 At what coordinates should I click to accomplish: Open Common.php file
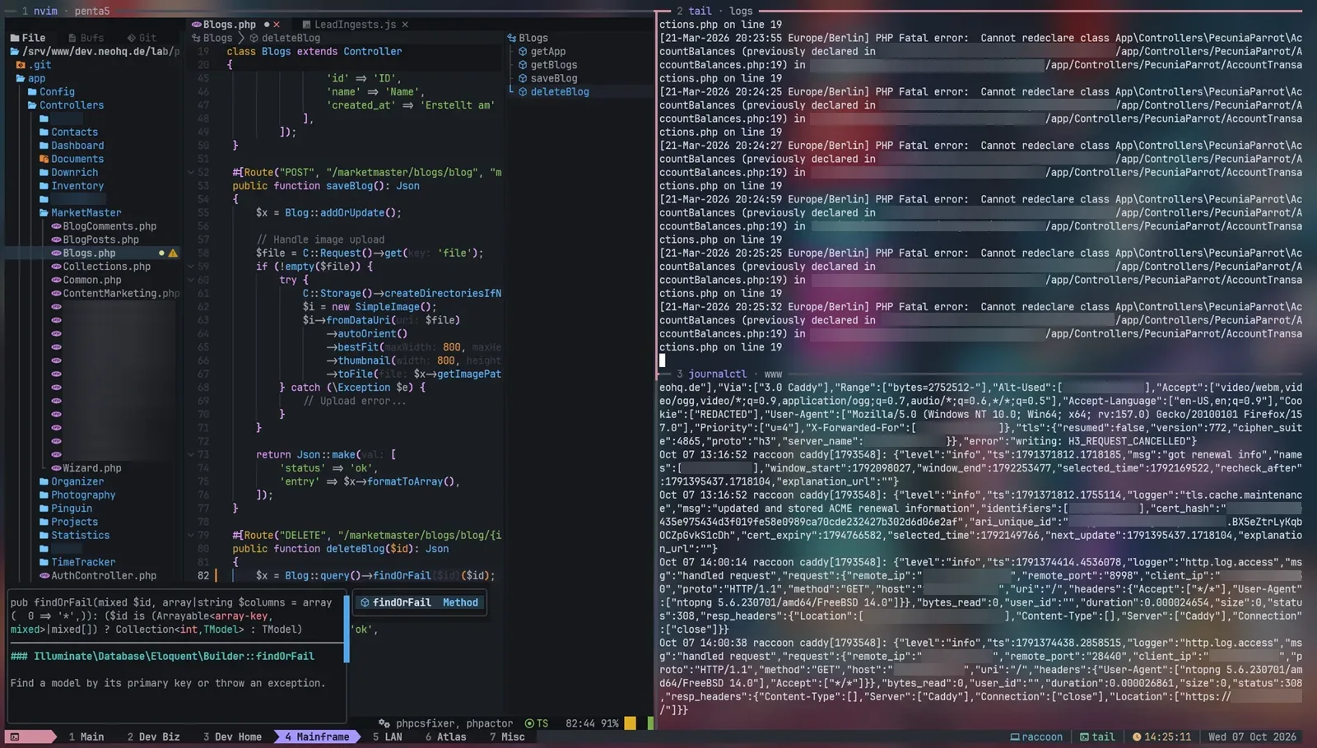86,280
